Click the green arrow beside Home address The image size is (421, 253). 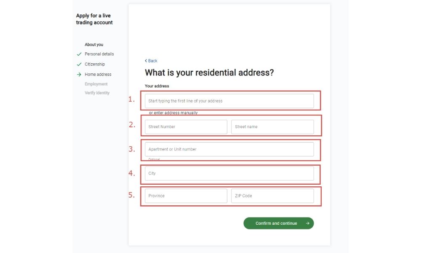tap(79, 75)
